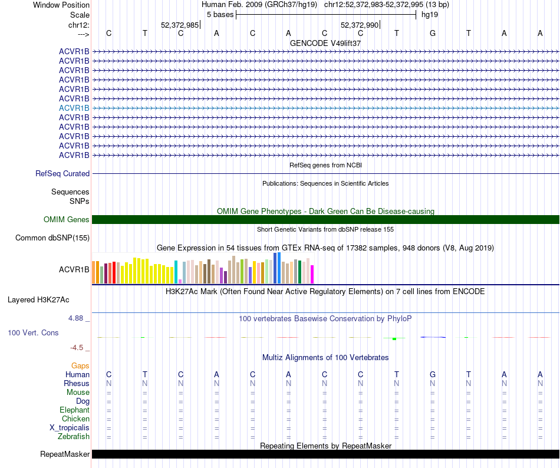The image size is (560, 468).
Task: Click the bright green downward PhyloP bar
Action: click(x=394, y=338)
